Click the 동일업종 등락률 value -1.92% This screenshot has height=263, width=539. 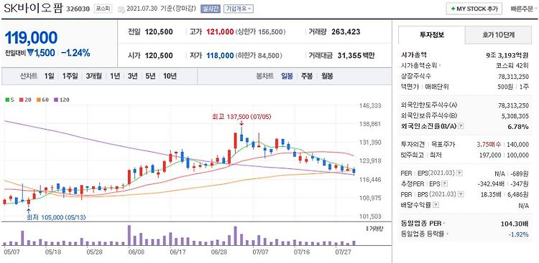[519, 234]
